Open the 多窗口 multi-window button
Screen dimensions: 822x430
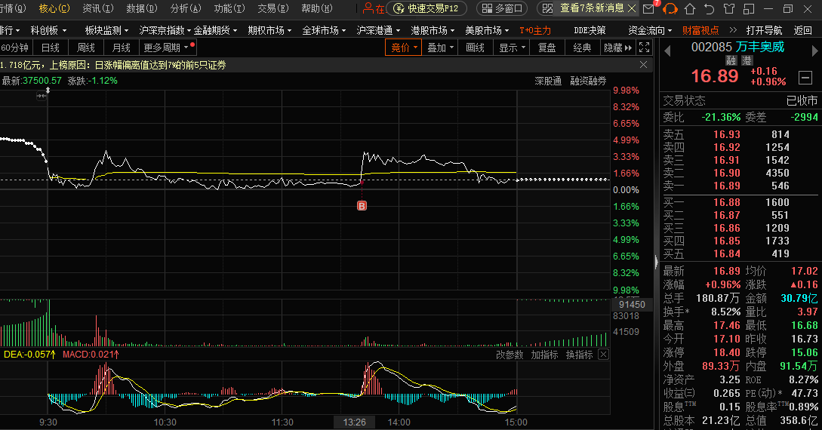click(x=502, y=8)
